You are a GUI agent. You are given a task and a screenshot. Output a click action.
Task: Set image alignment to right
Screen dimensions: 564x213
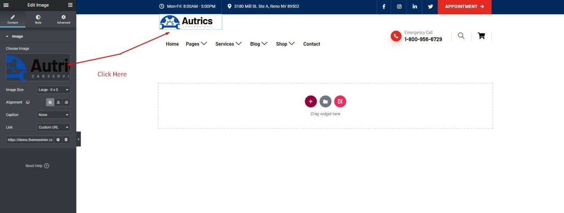(66, 102)
